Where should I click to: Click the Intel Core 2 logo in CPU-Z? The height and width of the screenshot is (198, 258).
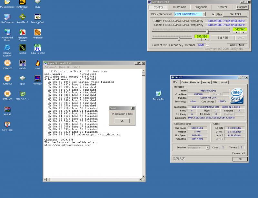(237, 96)
